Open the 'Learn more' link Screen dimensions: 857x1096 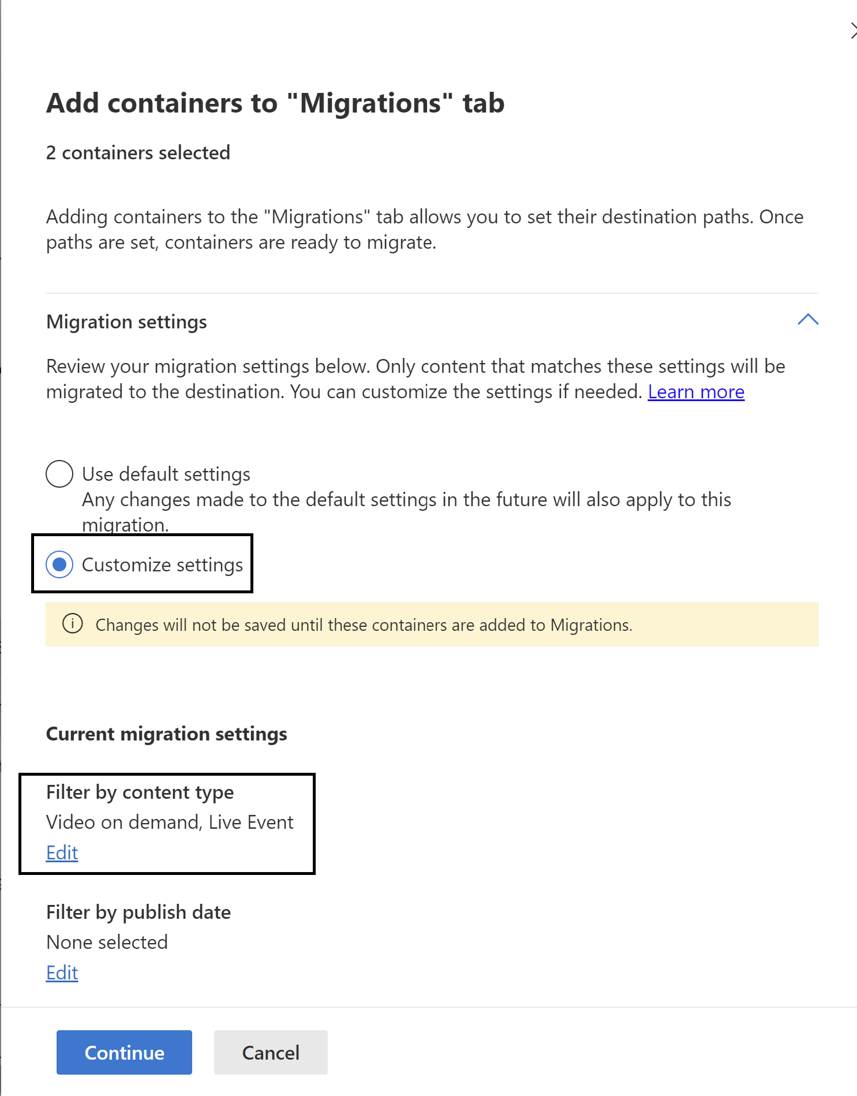coord(695,391)
